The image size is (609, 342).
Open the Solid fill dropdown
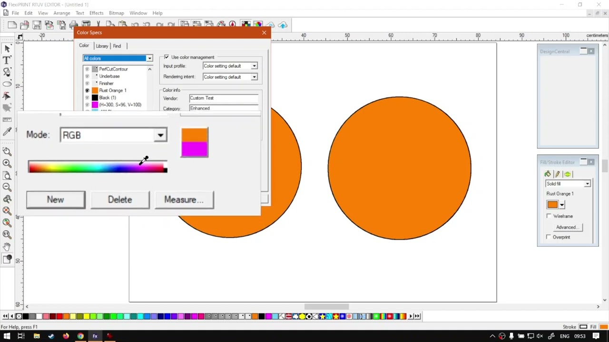point(568,184)
